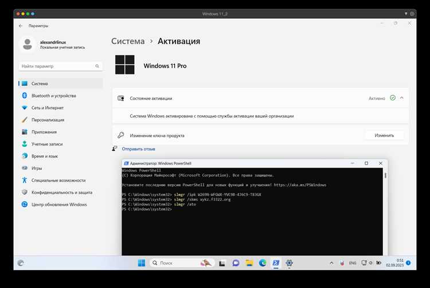
Task: Click the accessibility figure icon
Action: pyautogui.click(x=25, y=180)
